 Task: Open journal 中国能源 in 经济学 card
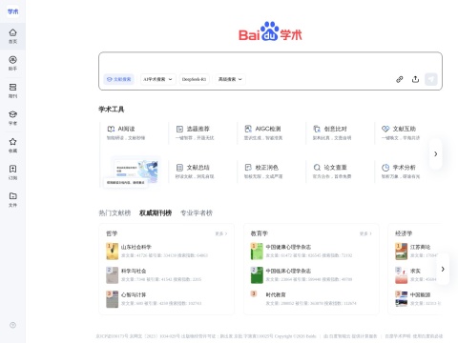[x=420, y=294]
